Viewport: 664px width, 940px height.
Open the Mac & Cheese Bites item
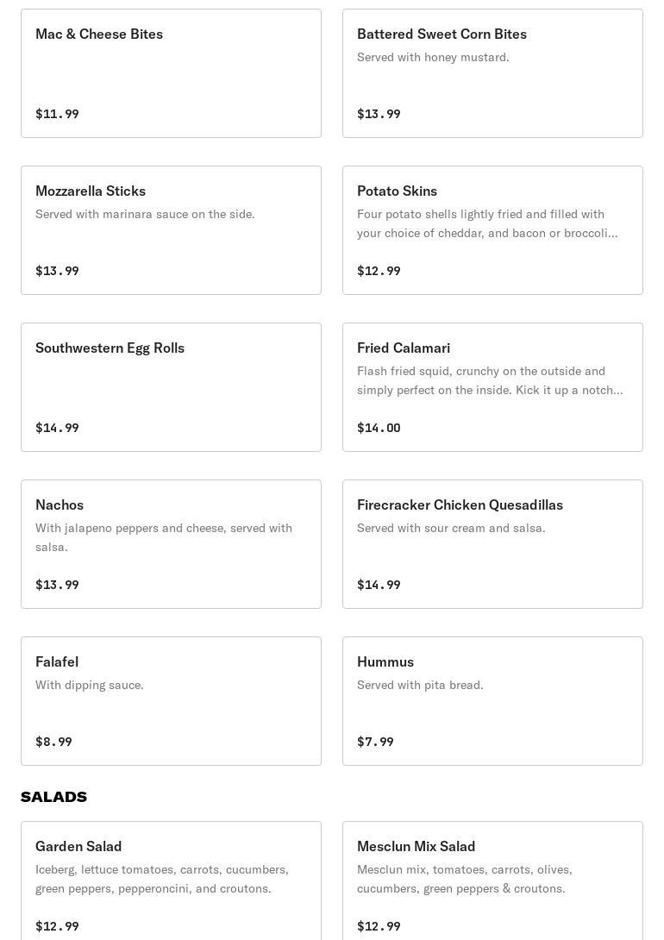pyautogui.click(x=171, y=73)
